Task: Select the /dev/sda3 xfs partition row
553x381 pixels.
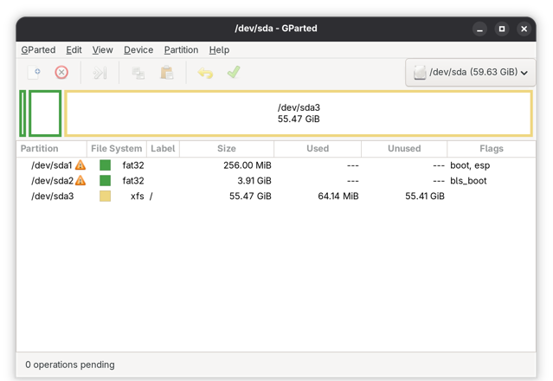Action: 276,197
